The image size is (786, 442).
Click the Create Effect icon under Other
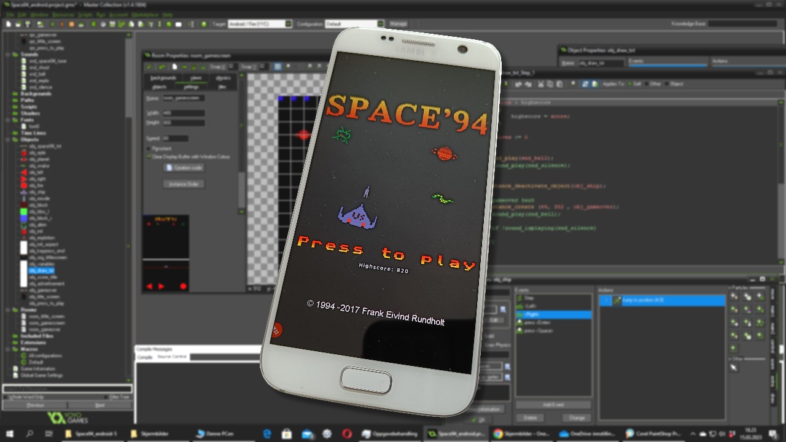point(733,367)
